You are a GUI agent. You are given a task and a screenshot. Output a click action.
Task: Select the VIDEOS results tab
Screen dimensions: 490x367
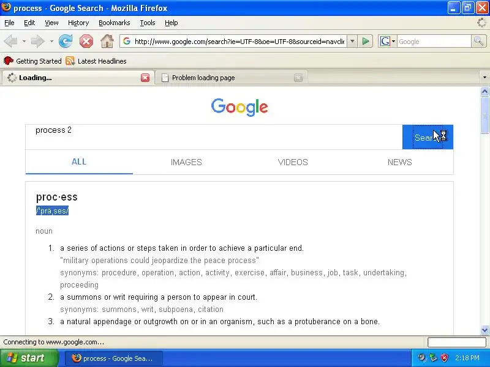[293, 162]
